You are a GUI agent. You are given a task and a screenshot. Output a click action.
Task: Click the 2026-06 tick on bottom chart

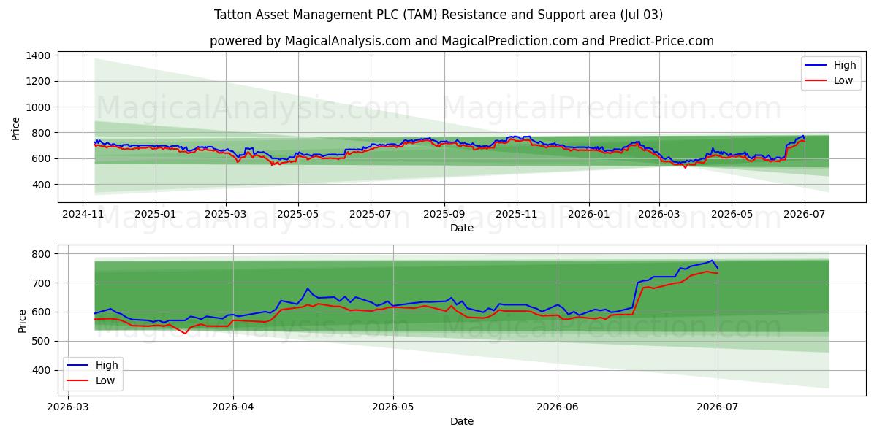pos(558,408)
